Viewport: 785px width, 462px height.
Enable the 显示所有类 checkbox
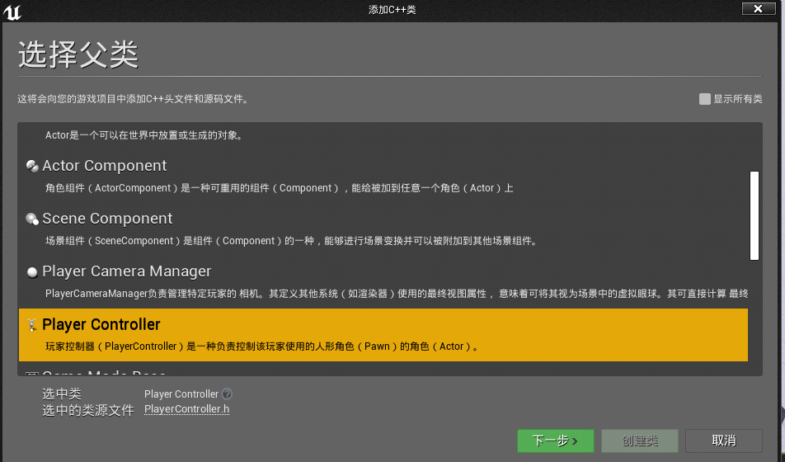pos(704,99)
